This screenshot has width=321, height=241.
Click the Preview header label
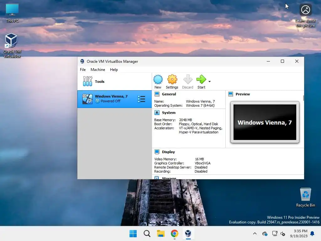coord(243,94)
